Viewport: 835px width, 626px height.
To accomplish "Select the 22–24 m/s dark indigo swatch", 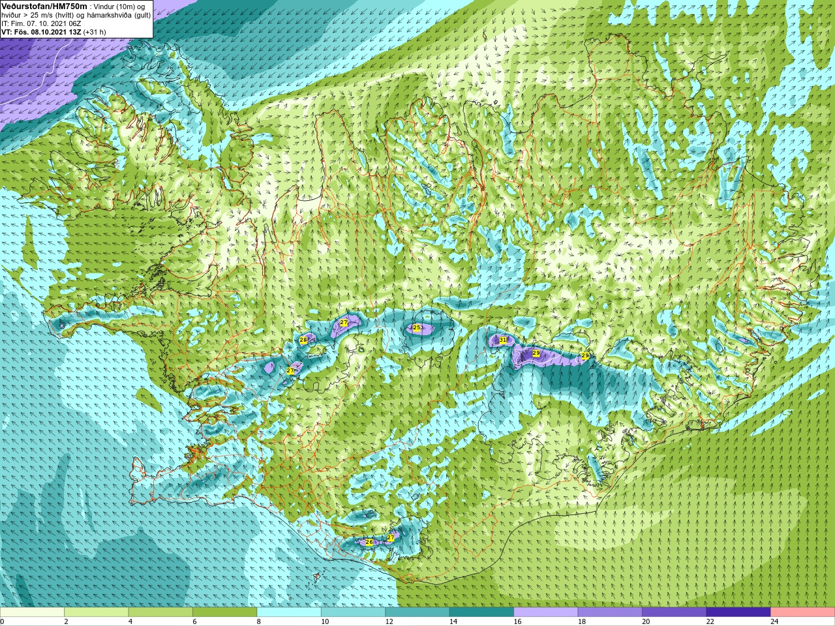I will click(x=739, y=612).
